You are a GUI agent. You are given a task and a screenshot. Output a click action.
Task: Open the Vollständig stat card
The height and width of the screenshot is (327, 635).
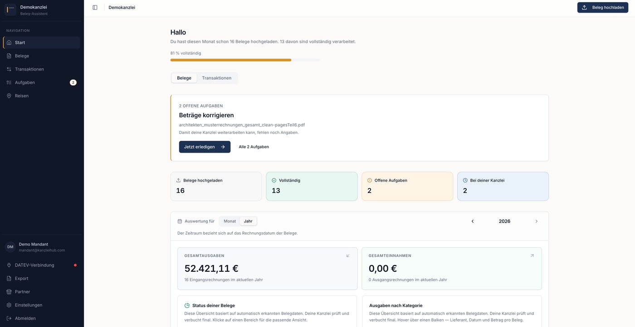312,186
